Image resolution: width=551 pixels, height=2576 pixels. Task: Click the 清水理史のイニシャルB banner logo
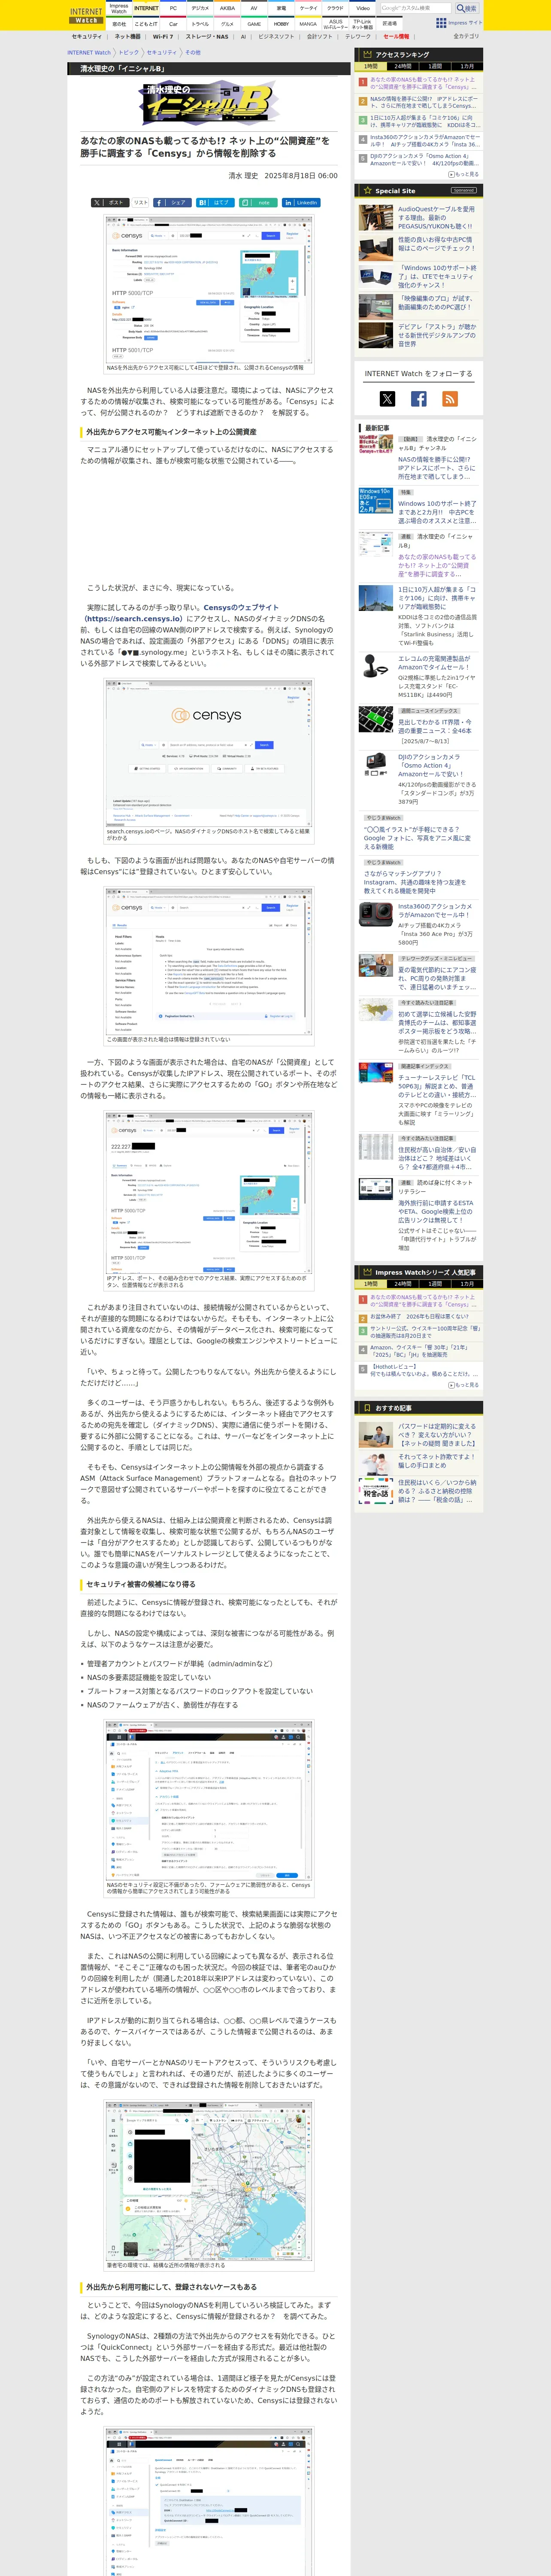209,102
